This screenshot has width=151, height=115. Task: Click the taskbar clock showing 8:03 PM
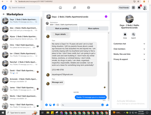pyautogui.click(x=141, y=113)
